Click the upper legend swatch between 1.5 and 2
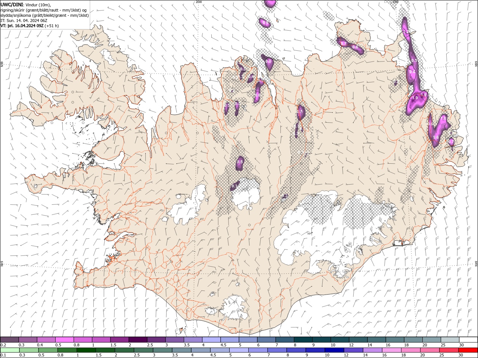Image resolution: width=478 pixels, height=358 pixels. 119,340
